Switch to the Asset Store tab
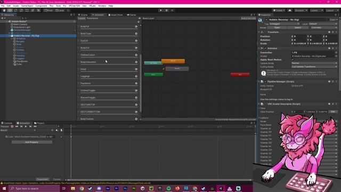The image size is (341, 192). tap(116, 15)
